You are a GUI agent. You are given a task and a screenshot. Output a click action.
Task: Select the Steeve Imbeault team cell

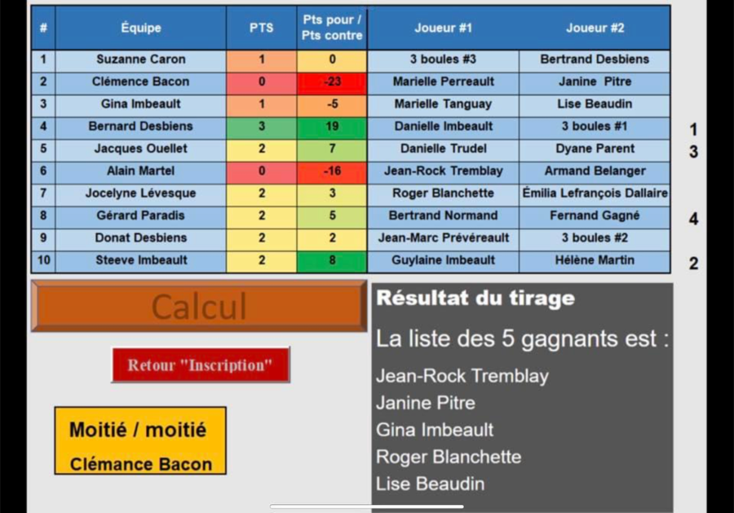click(141, 260)
